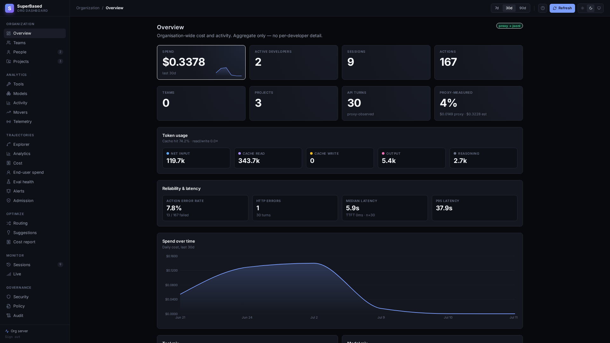Click the Cost report icon
The image size is (610, 343).
click(9, 242)
